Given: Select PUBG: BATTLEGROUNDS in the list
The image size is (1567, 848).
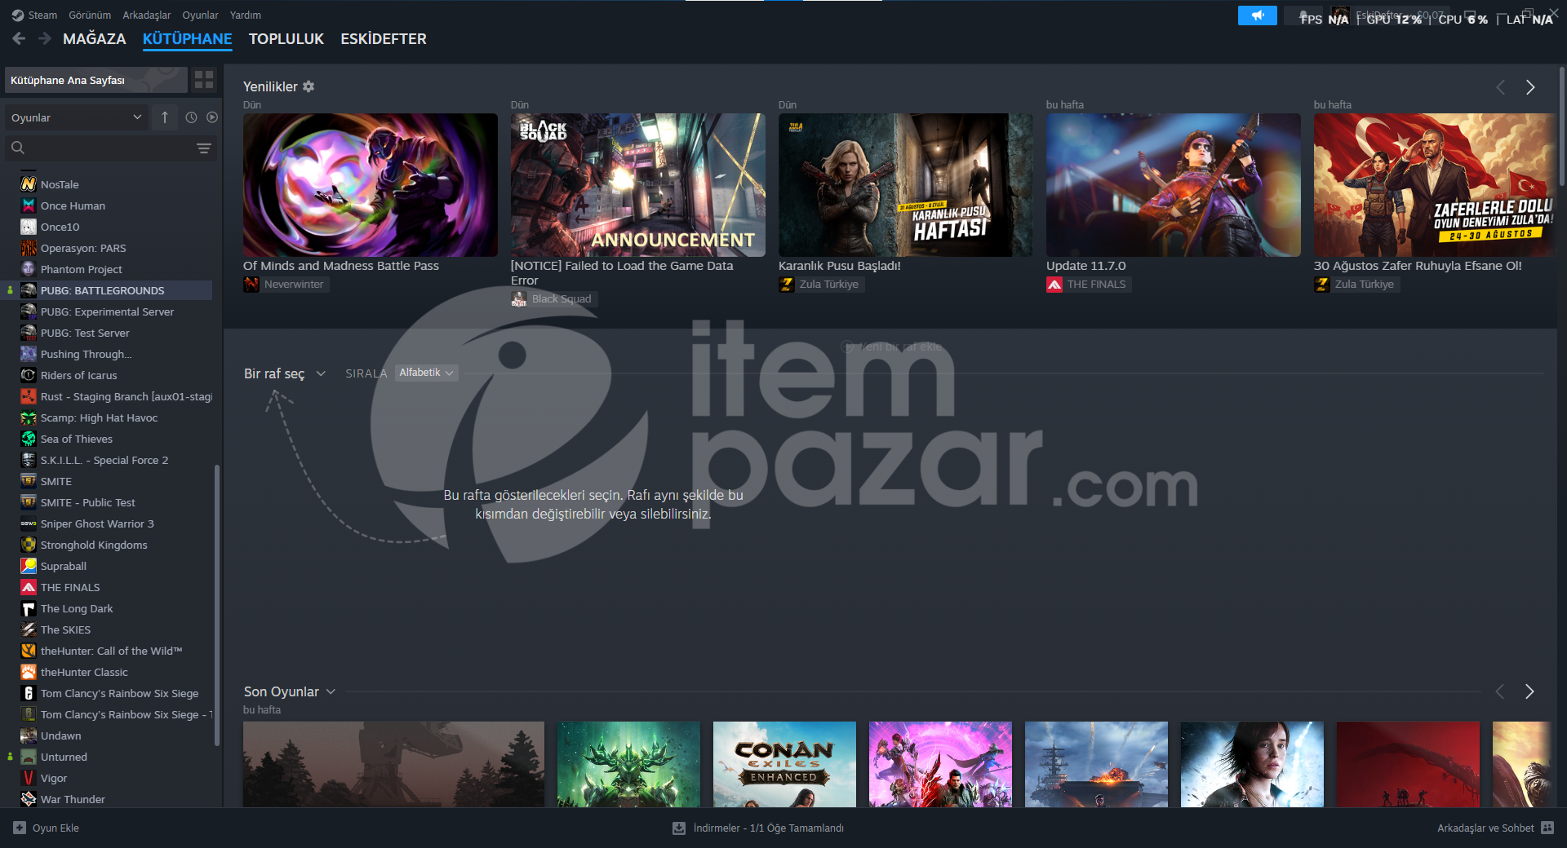Looking at the screenshot, I should (x=108, y=290).
